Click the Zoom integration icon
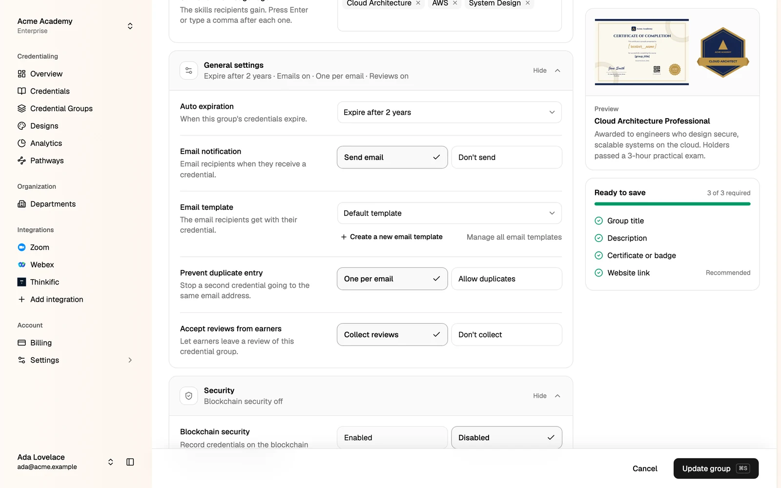781x488 pixels. (21, 247)
